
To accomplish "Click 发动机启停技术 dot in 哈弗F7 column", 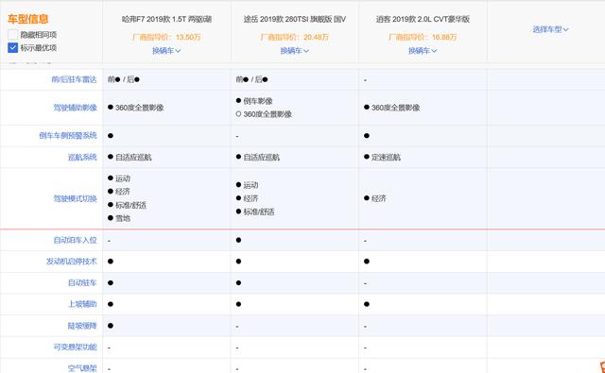I will click(x=111, y=262).
